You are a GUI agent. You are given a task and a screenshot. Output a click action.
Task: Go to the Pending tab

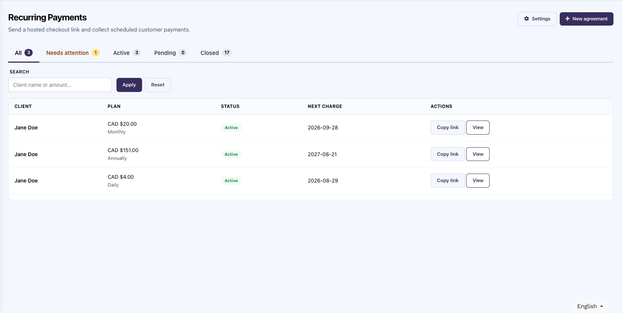tap(170, 53)
